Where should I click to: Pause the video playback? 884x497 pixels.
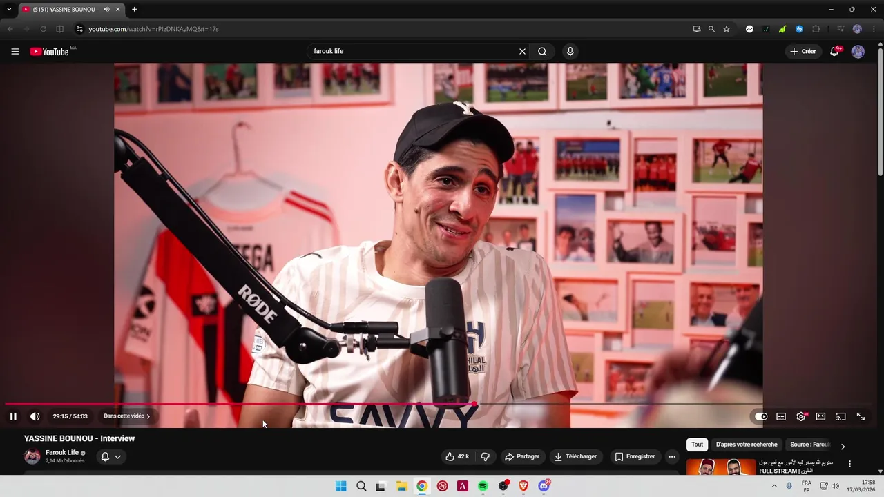(x=13, y=416)
